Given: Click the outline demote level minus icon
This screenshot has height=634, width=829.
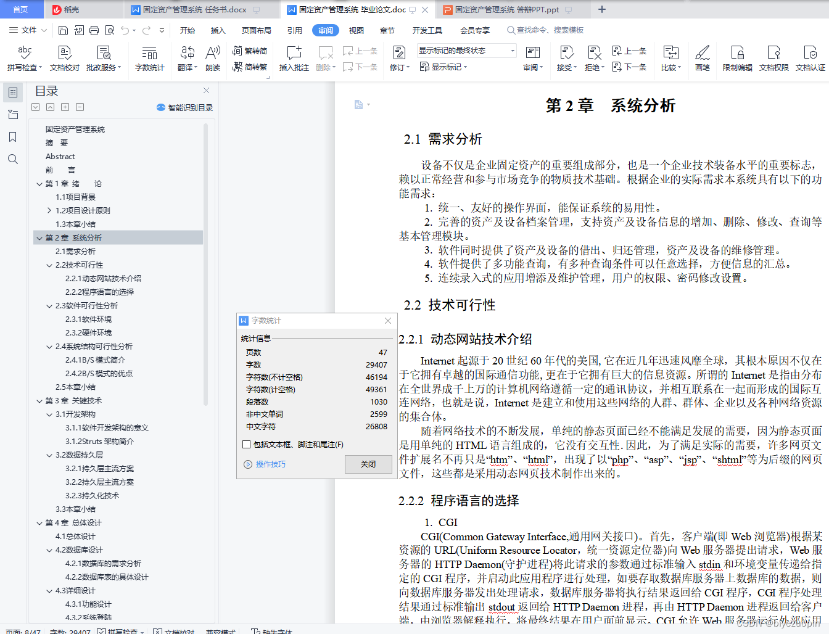Looking at the screenshot, I should point(80,107).
